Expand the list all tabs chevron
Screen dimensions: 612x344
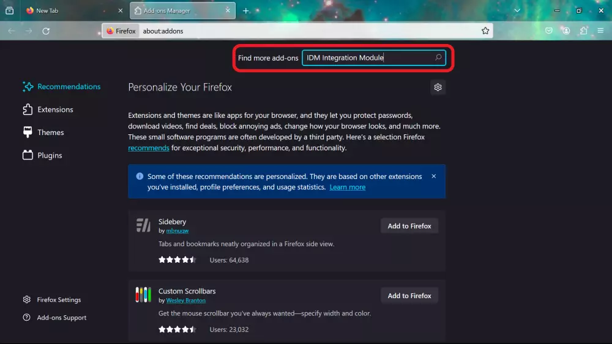(x=517, y=10)
